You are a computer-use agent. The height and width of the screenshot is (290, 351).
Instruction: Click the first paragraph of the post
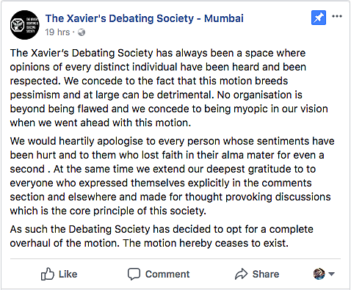tap(169, 88)
